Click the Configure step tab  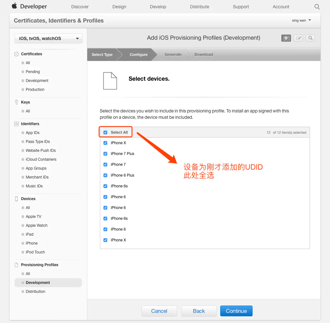click(138, 55)
